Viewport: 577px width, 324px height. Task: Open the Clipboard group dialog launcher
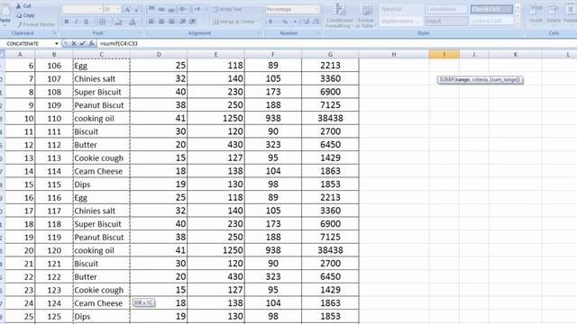click(55, 33)
